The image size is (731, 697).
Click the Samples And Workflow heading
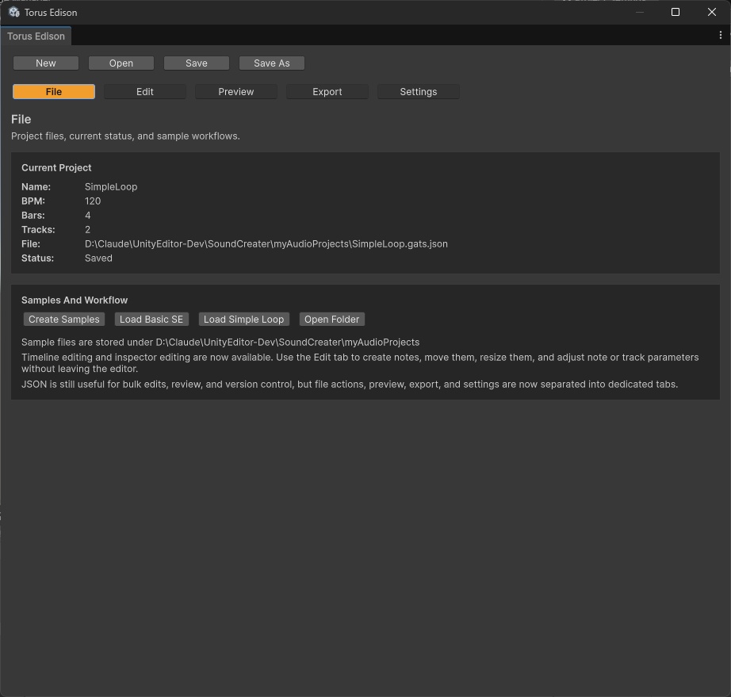75,301
